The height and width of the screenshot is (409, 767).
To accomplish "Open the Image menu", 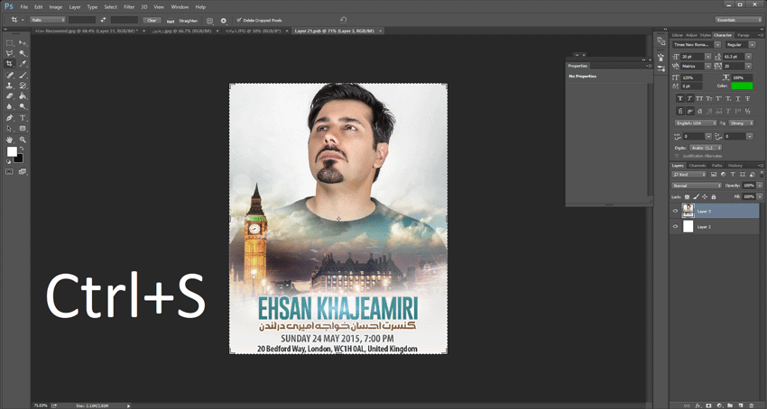I will click(x=56, y=7).
